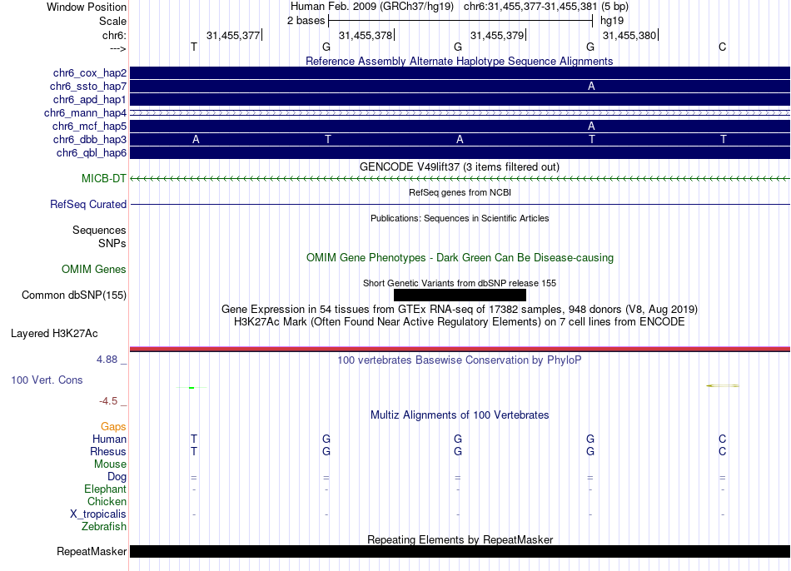Select the 100 Vert. Cons label
Image resolution: width=791 pixels, height=571 pixels.
tap(47, 380)
